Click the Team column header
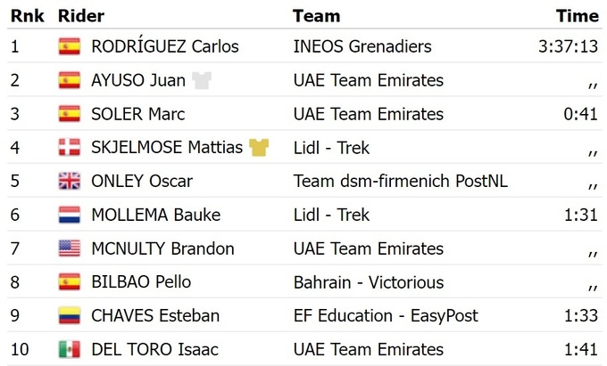607x366 pixels. (316, 16)
